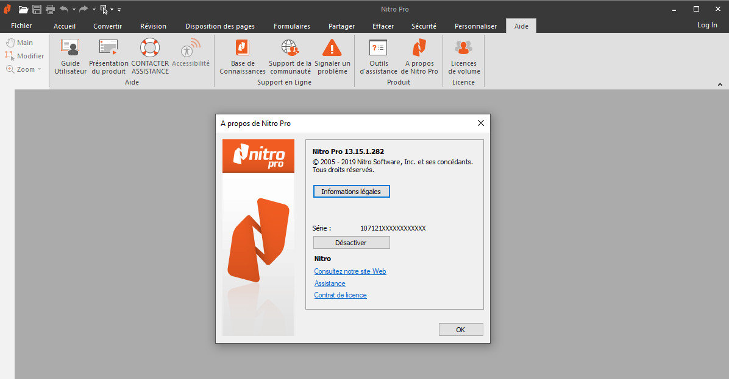Switch to the Partager tab

[342, 26]
